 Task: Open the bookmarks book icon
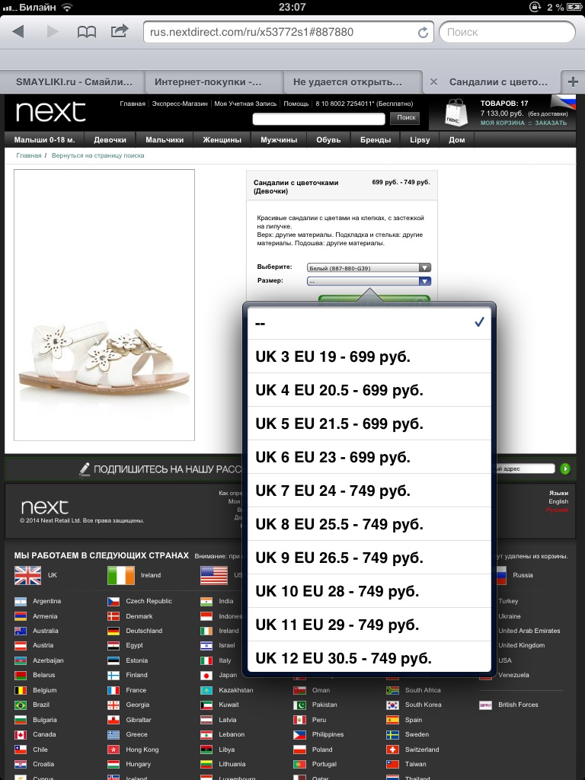coord(87,32)
